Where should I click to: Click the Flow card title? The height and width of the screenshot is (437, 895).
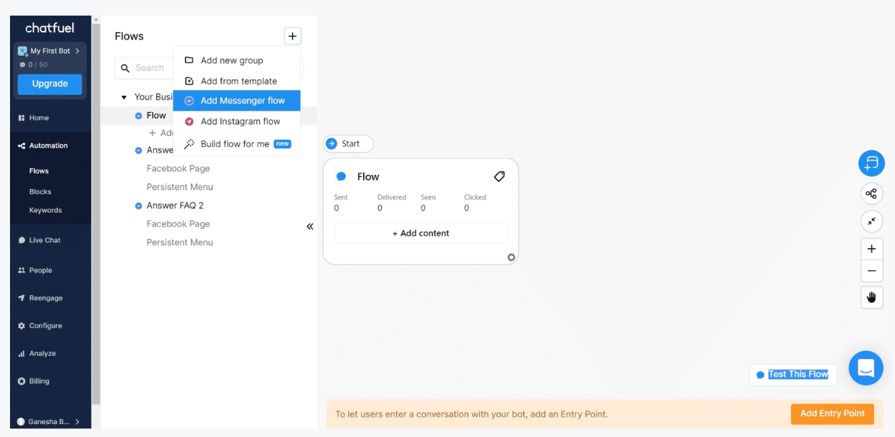click(368, 177)
